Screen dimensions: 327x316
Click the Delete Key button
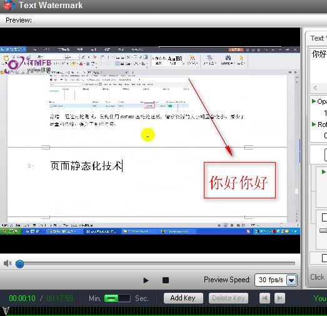(228, 298)
